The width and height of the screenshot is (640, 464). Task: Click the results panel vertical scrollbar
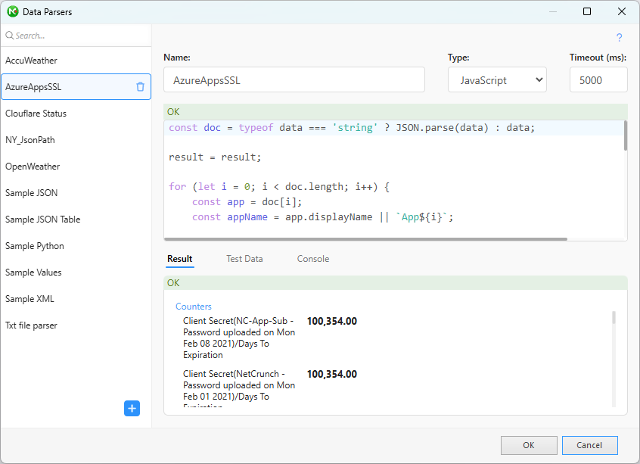pos(614,317)
